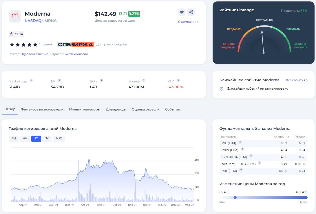This screenshot has width=316, height=214.
Task: Click the АКТИВНО ПРОДАВАТЬ gauge label
Action: [227, 46]
